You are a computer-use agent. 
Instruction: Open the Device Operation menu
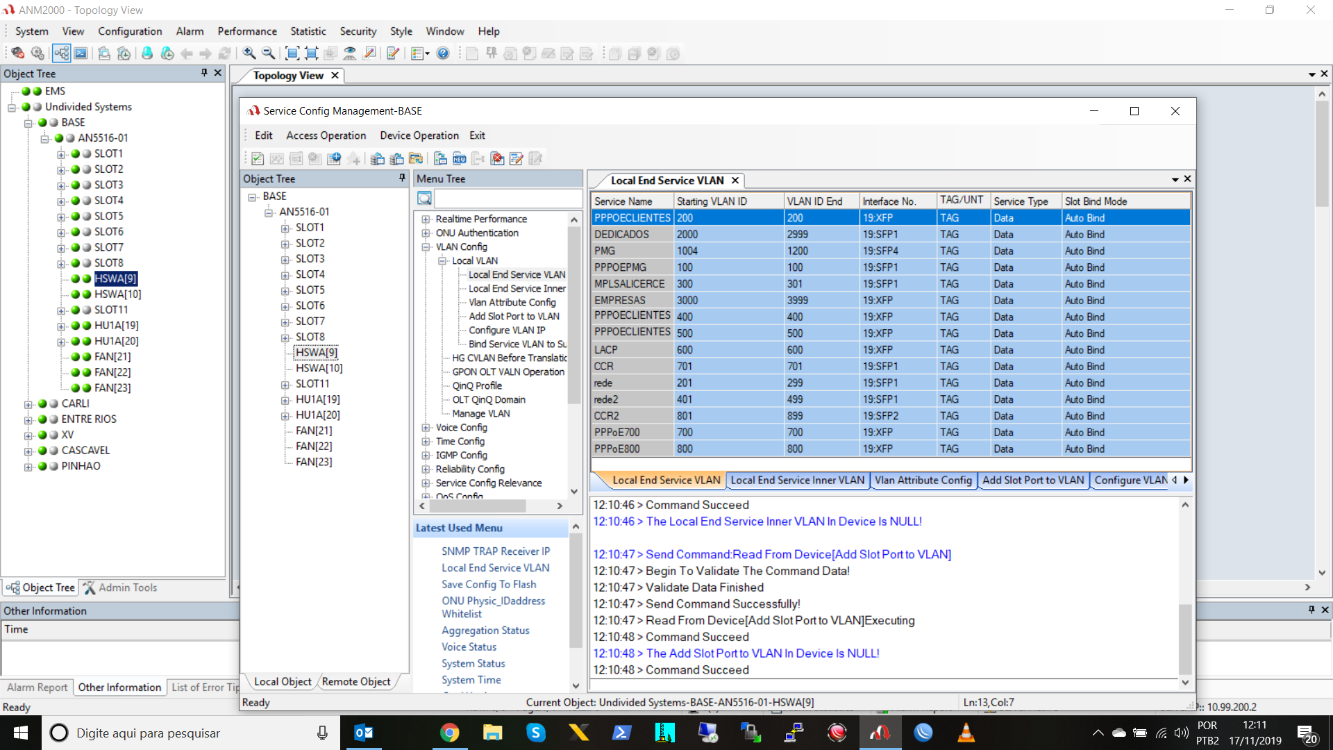419,135
